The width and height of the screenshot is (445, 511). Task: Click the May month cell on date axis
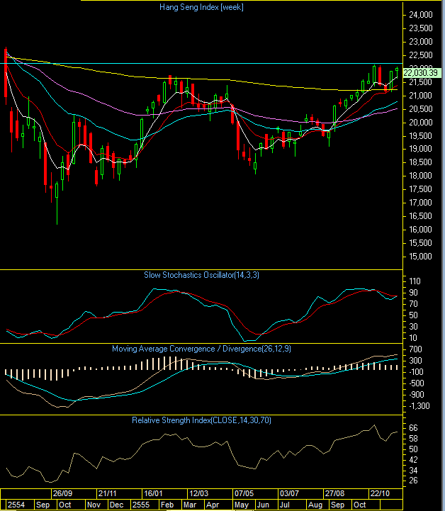(x=241, y=505)
